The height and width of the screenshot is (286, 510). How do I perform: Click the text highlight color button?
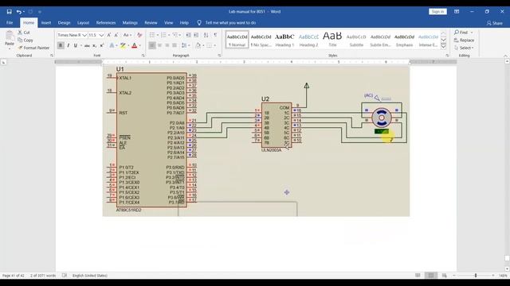click(x=123, y=46)
